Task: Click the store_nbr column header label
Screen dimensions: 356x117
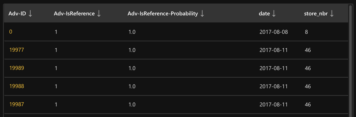Action: (316, 14)
